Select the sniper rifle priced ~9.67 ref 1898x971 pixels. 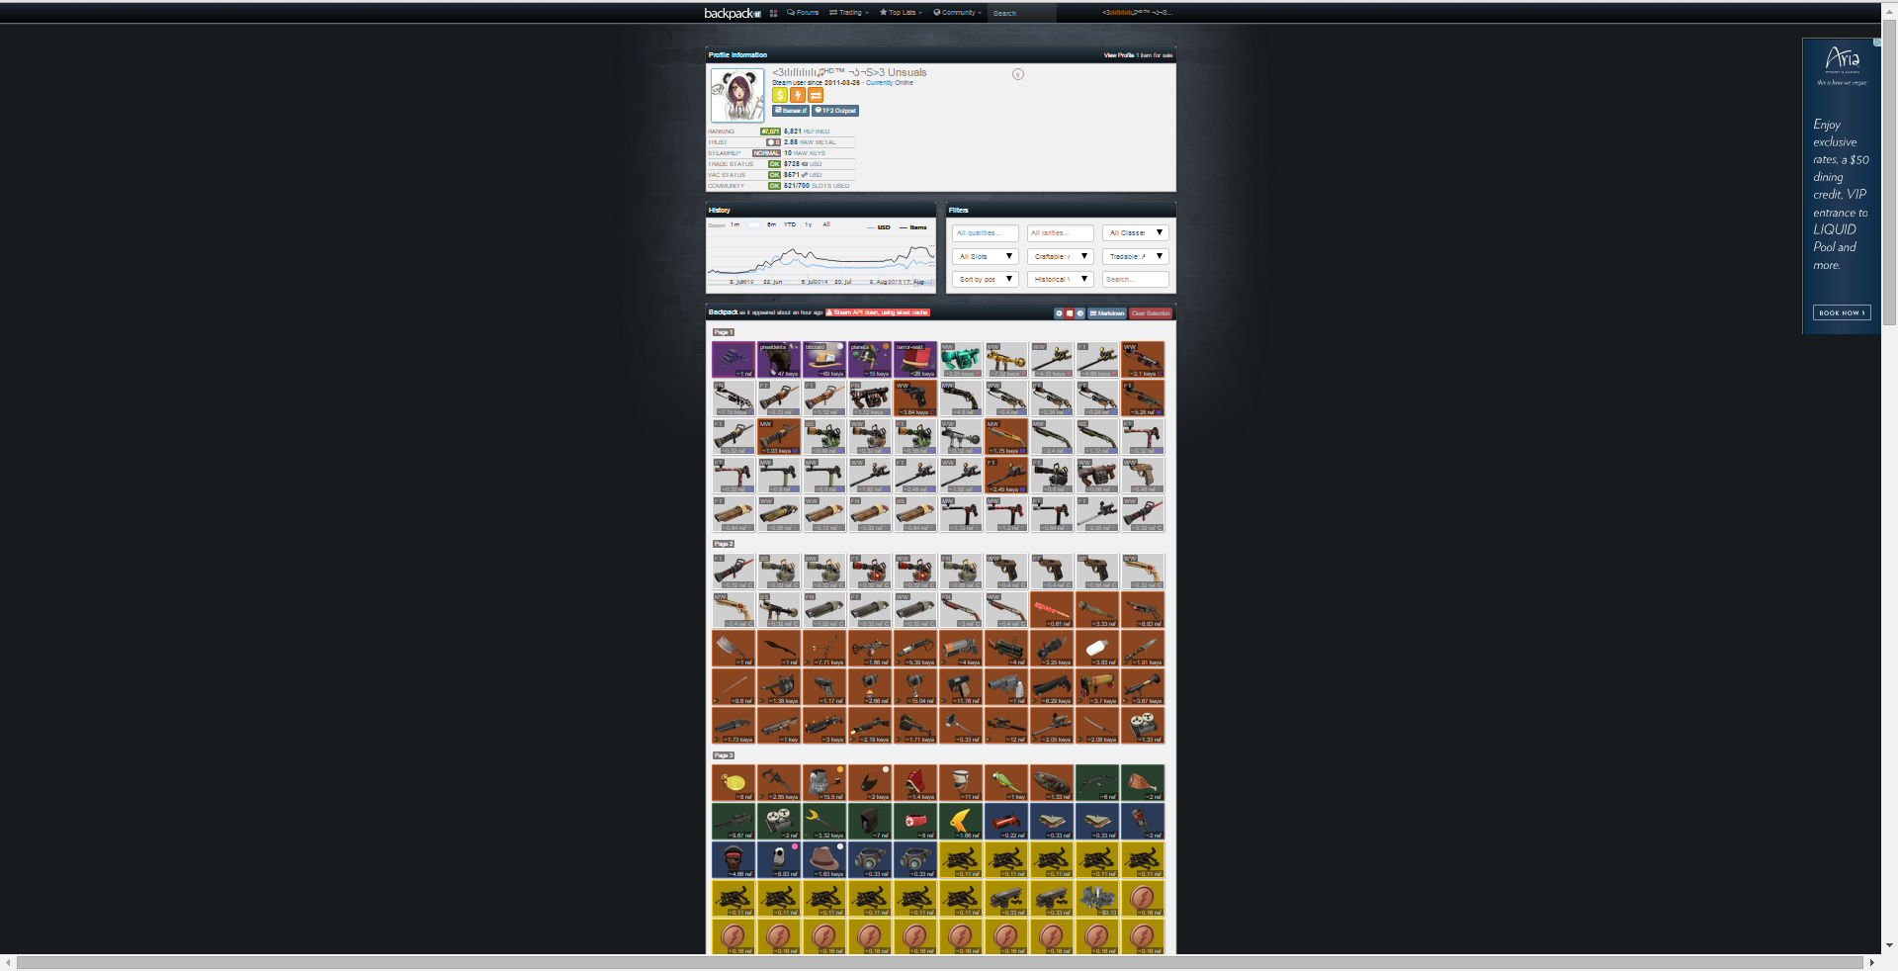click(733, 822)
